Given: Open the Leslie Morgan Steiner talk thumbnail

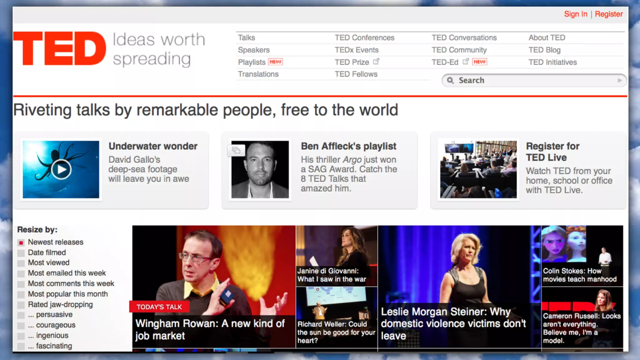Looking at the screenshot, I should click(x=459, y=281).
